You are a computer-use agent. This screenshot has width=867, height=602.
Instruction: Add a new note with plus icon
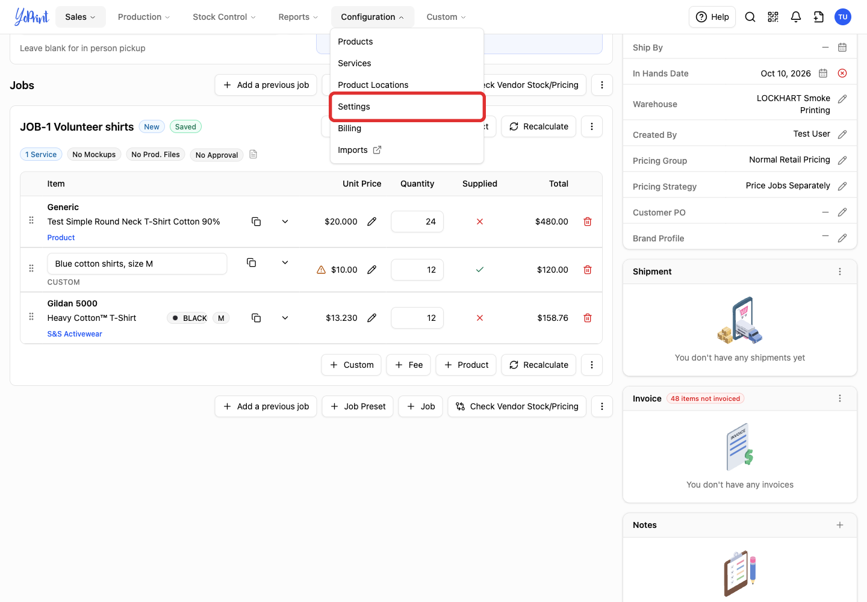(x=840, y=525)
